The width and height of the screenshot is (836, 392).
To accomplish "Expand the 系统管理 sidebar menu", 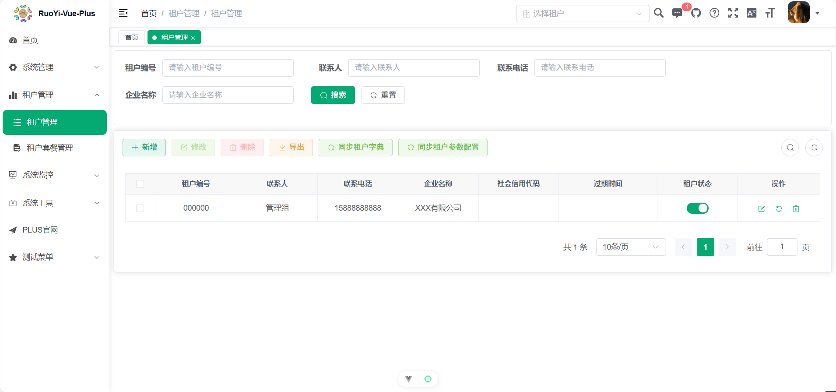I will (x=55, y=67).
